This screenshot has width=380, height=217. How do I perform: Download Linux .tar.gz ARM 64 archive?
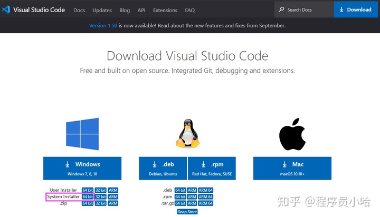click(x=205, y=203)
